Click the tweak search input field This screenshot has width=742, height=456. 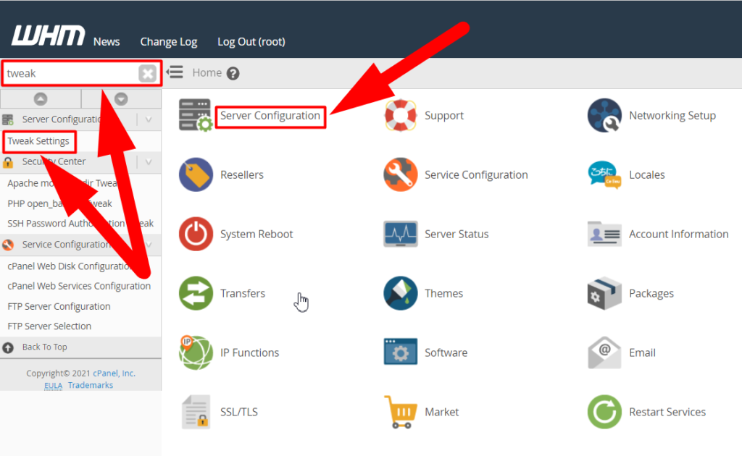[x=71, y=73]
